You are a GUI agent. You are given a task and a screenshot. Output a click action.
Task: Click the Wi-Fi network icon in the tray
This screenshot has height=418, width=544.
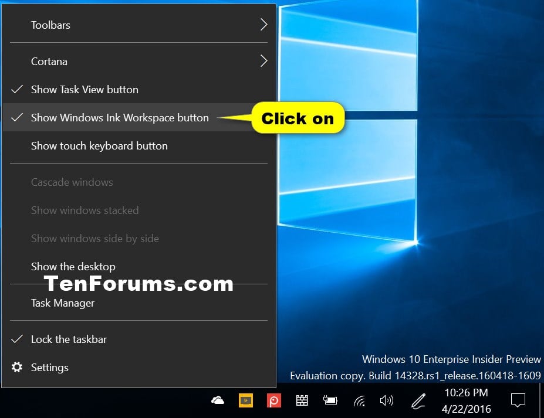click(x=359, y=400)
